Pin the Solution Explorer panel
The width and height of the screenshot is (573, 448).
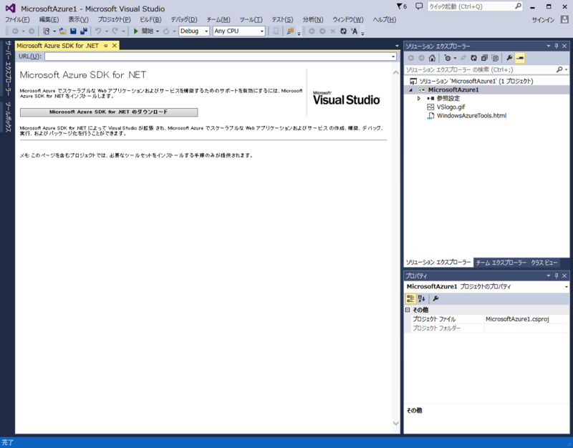[x=557, y=46]
